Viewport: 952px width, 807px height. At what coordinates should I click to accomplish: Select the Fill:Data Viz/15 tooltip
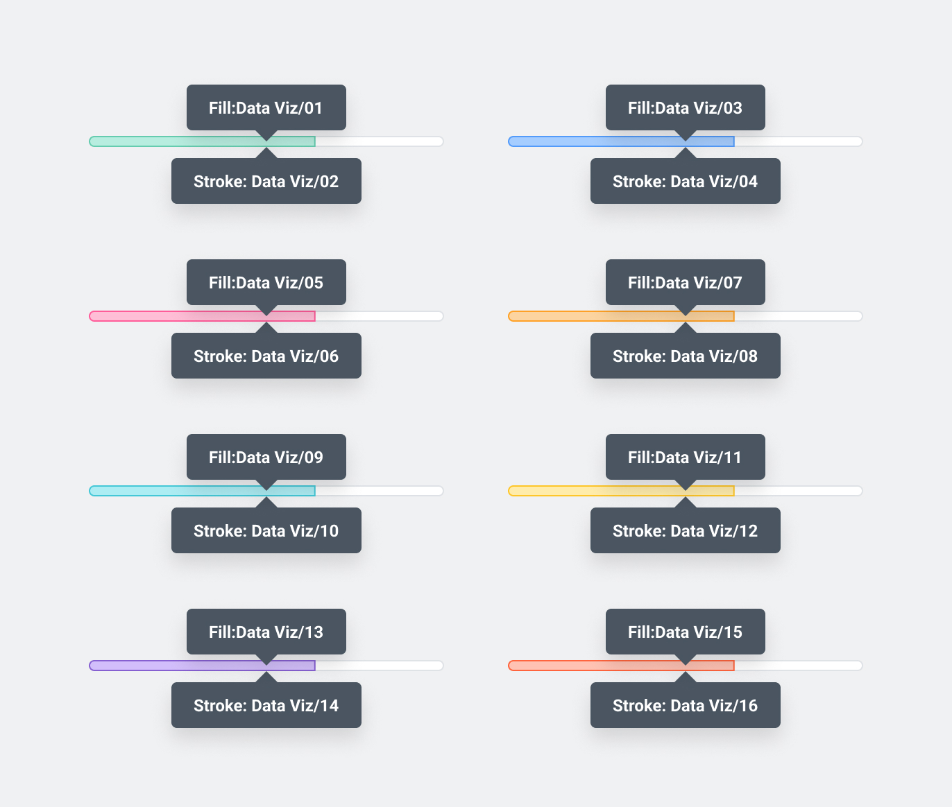point(685,632)
